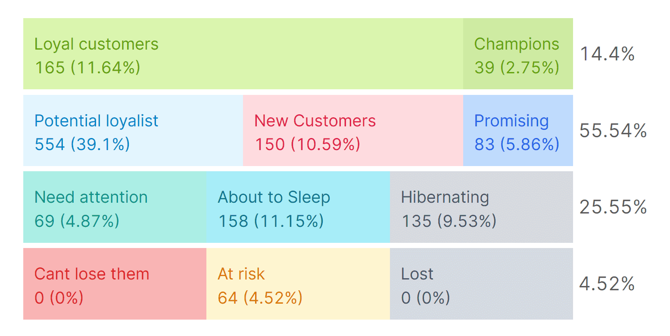Click the 158 (11.15%) count text
Screen dimensions: 670x336
click(x=271, y=221)
